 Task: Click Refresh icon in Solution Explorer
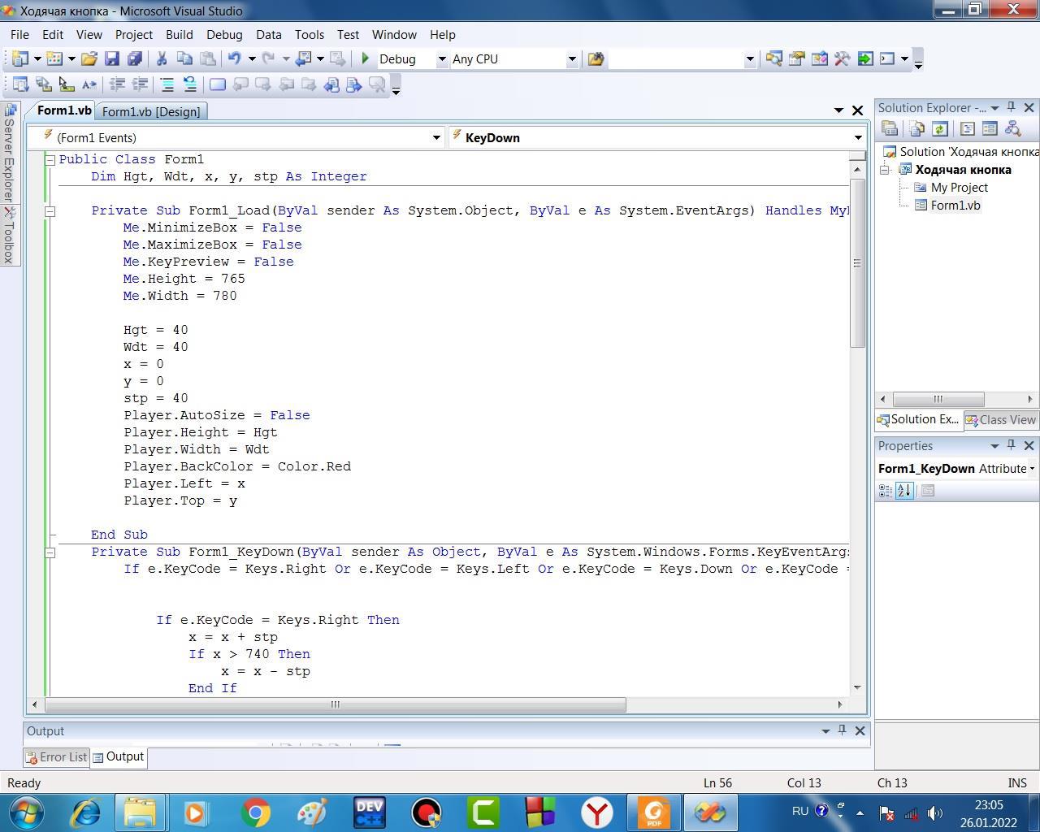[940, 128]
